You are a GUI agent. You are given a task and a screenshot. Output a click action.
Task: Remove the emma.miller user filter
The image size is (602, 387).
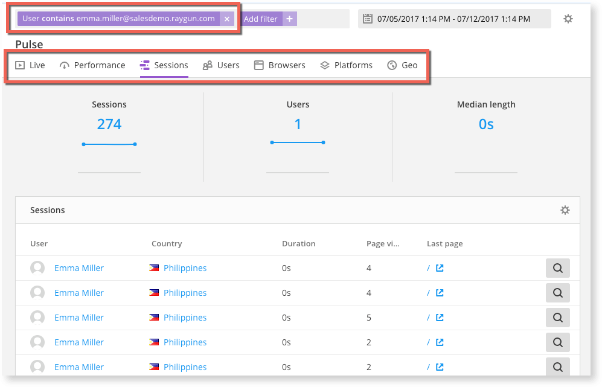227,18
